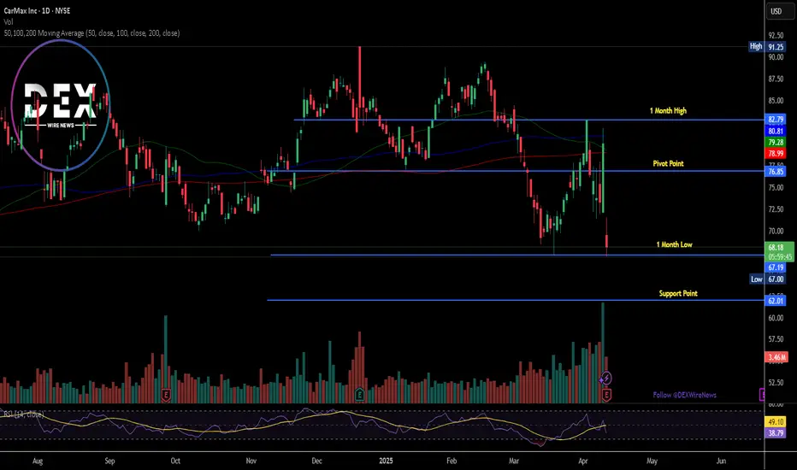Click the 2025 label on time axis
797x470 pixels.
(x=387, y=461)
